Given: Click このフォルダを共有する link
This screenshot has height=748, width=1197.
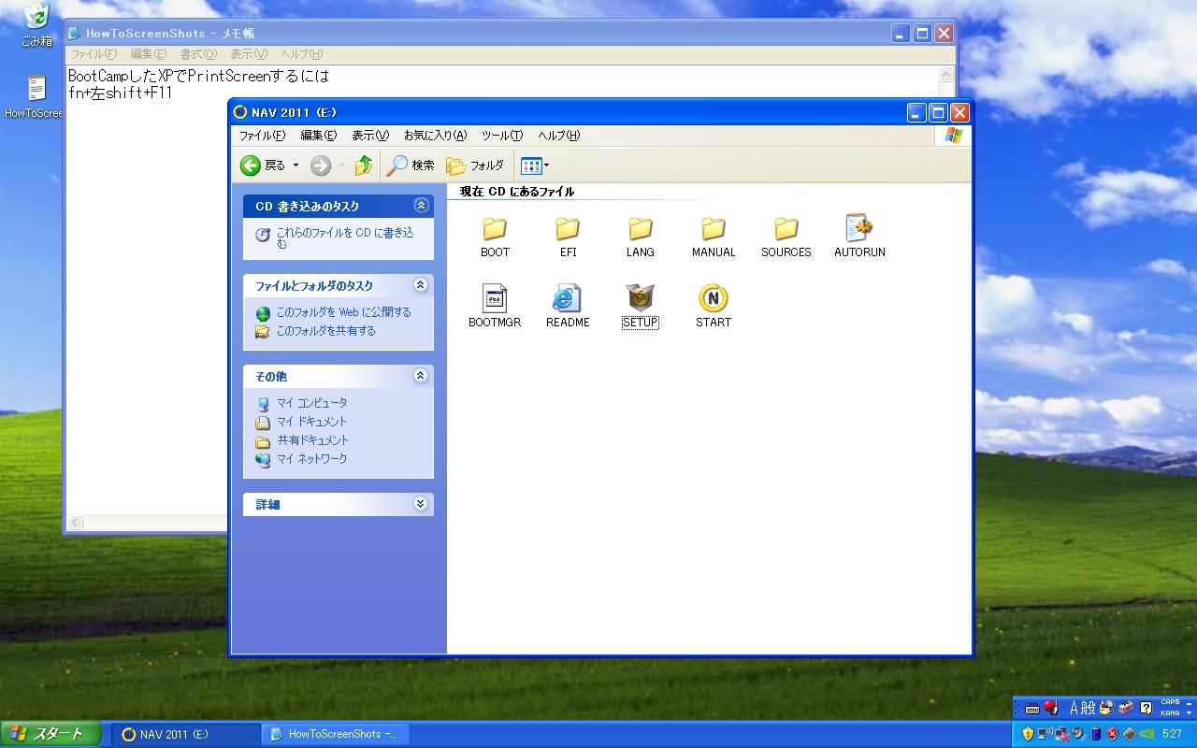Looking at the screenshot, I should [325, 331].
